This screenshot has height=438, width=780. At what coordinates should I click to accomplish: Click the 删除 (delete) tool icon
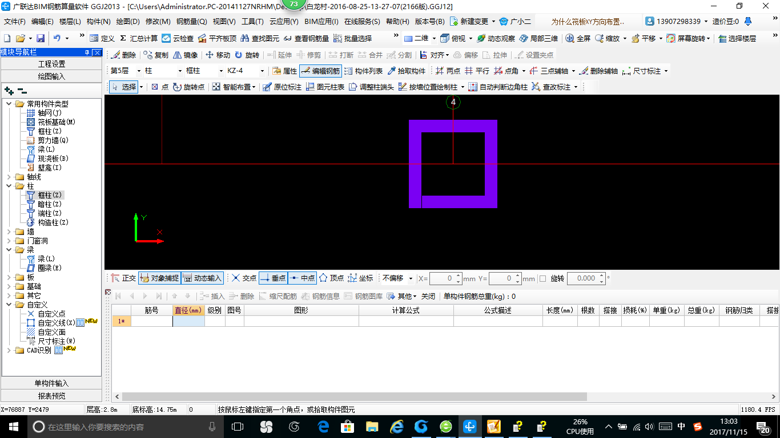[123, 55]
